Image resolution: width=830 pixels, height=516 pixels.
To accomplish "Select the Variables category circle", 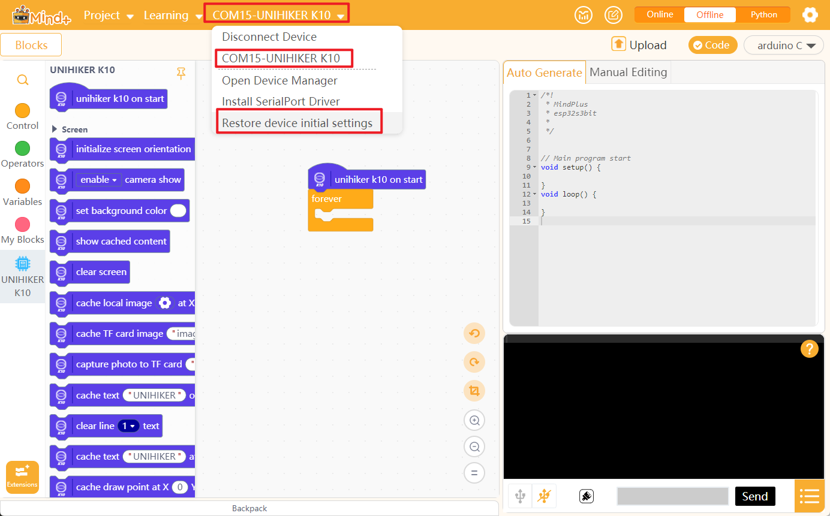I will (x=22, y=186).
